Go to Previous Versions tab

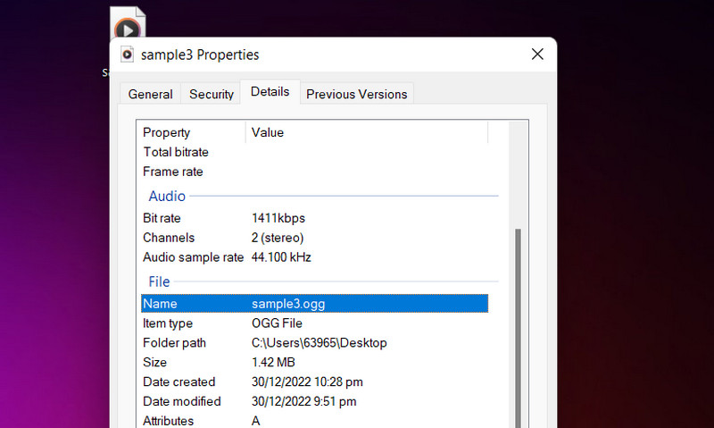point(356,94)
